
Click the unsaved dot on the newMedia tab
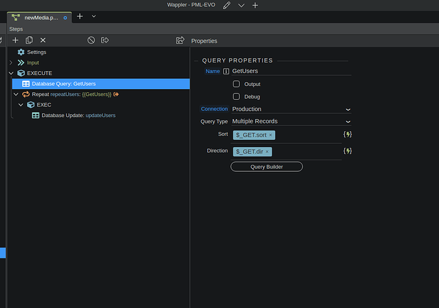pos(66,18)
